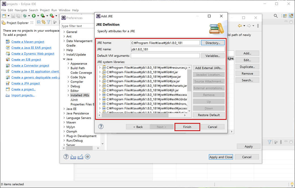Click the search magnifier icon in main toolbar

[276, 16]
